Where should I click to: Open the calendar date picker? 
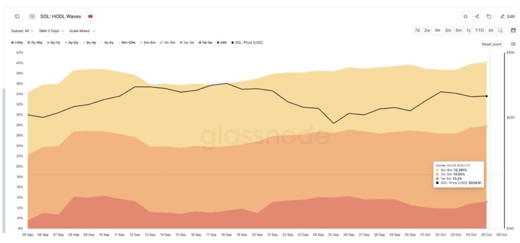click(x=513, y=30)
